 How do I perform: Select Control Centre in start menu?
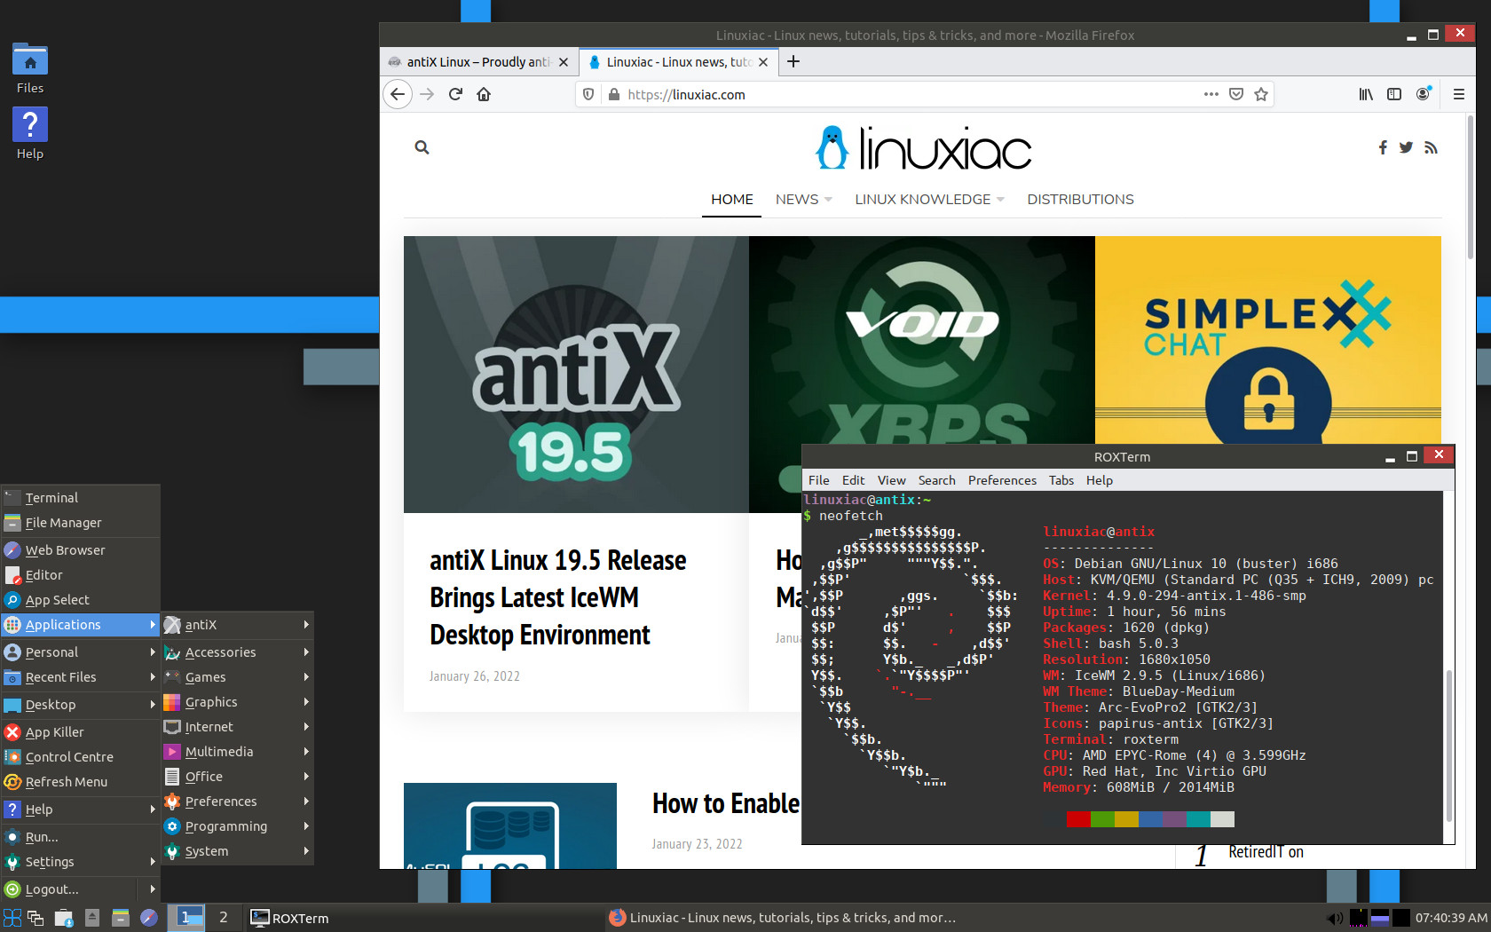(80, 757)
